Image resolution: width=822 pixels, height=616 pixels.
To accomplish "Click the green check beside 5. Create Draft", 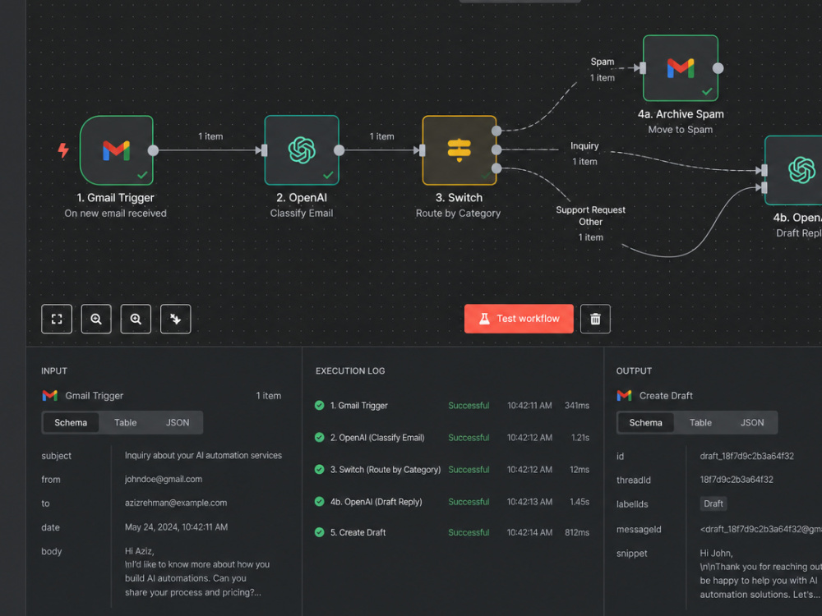I will [x=319, y=532].
